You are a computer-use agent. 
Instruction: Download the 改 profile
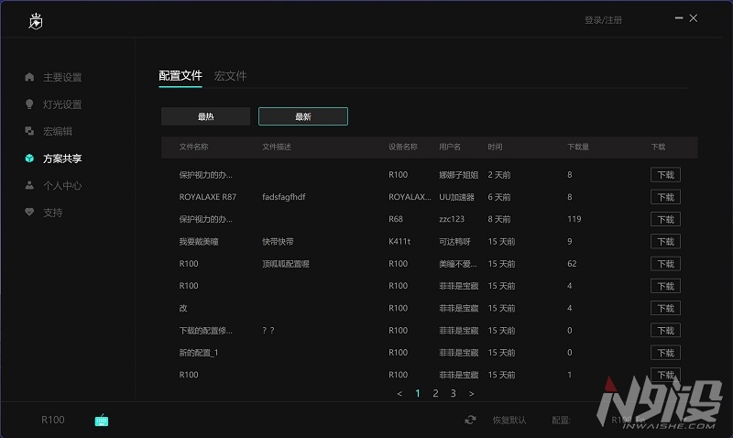(666, 308)
